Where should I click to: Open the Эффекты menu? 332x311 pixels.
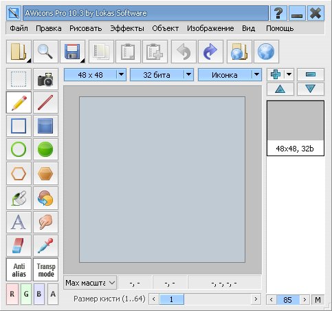click(x=127, y=28)
